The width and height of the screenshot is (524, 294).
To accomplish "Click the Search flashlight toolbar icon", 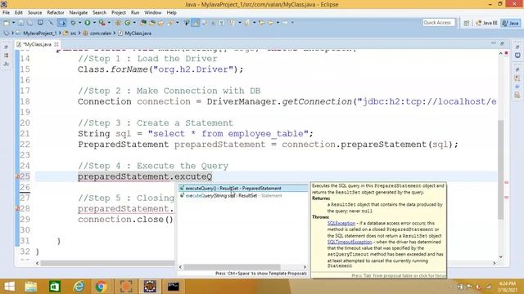I will pyautogui.click(x=170, y=23).
